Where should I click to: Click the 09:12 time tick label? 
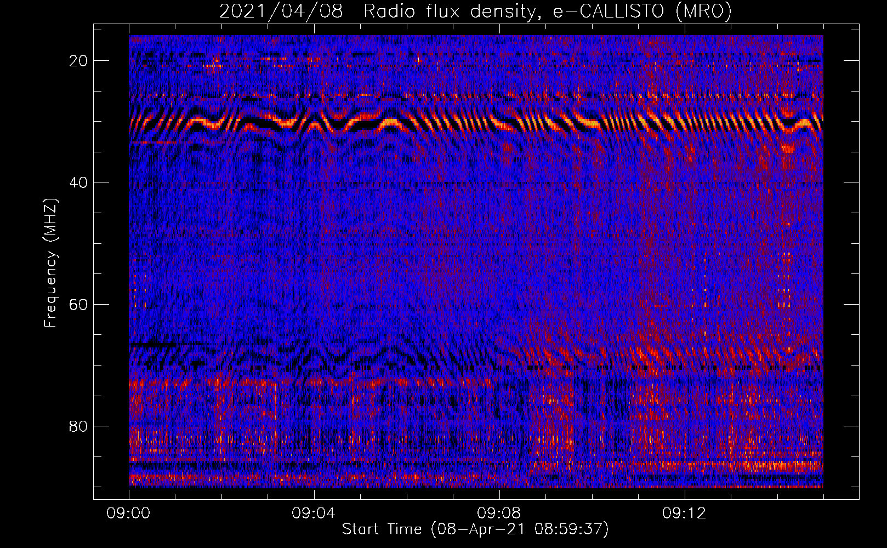tap(684, 513)
